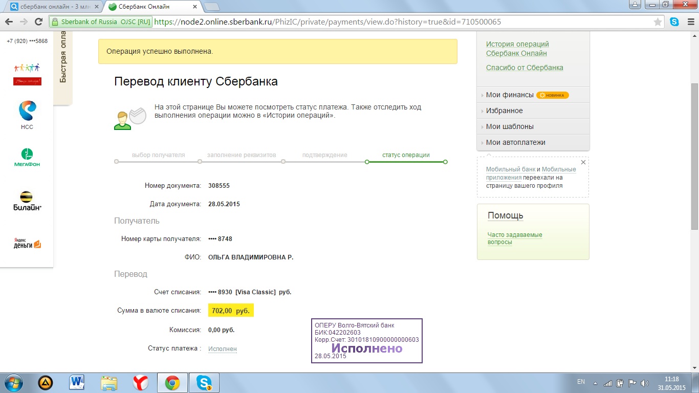This screenshot has height=393, width=699.
Task: Click the highlighted amount 702,00 руб.
Action: point(231,311)
